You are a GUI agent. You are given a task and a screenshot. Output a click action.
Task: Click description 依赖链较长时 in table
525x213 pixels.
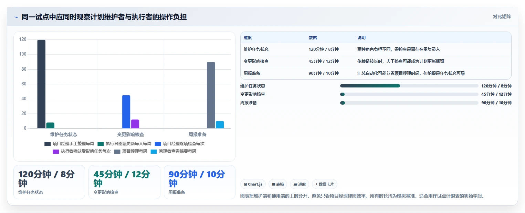click(401, 61)
